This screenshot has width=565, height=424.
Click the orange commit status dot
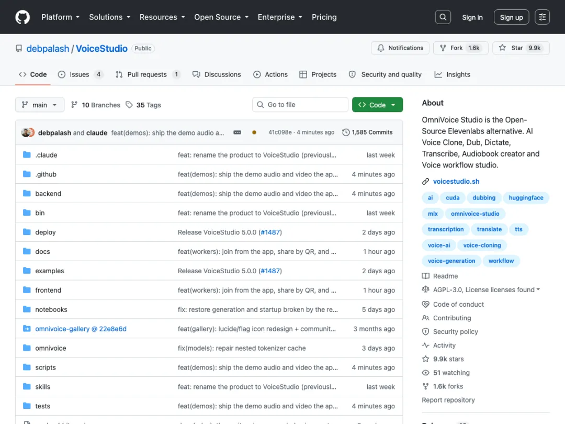254,132
